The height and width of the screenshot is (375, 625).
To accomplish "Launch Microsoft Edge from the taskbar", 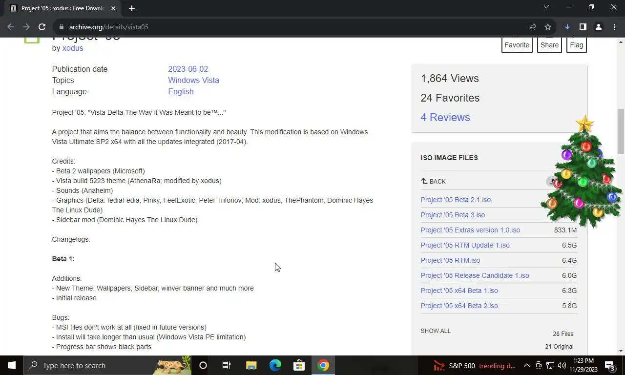I will tap(275, 365).
